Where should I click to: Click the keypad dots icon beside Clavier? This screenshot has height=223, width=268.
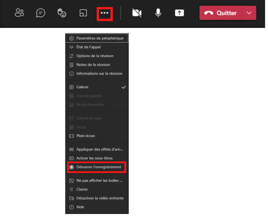point(72,189)
